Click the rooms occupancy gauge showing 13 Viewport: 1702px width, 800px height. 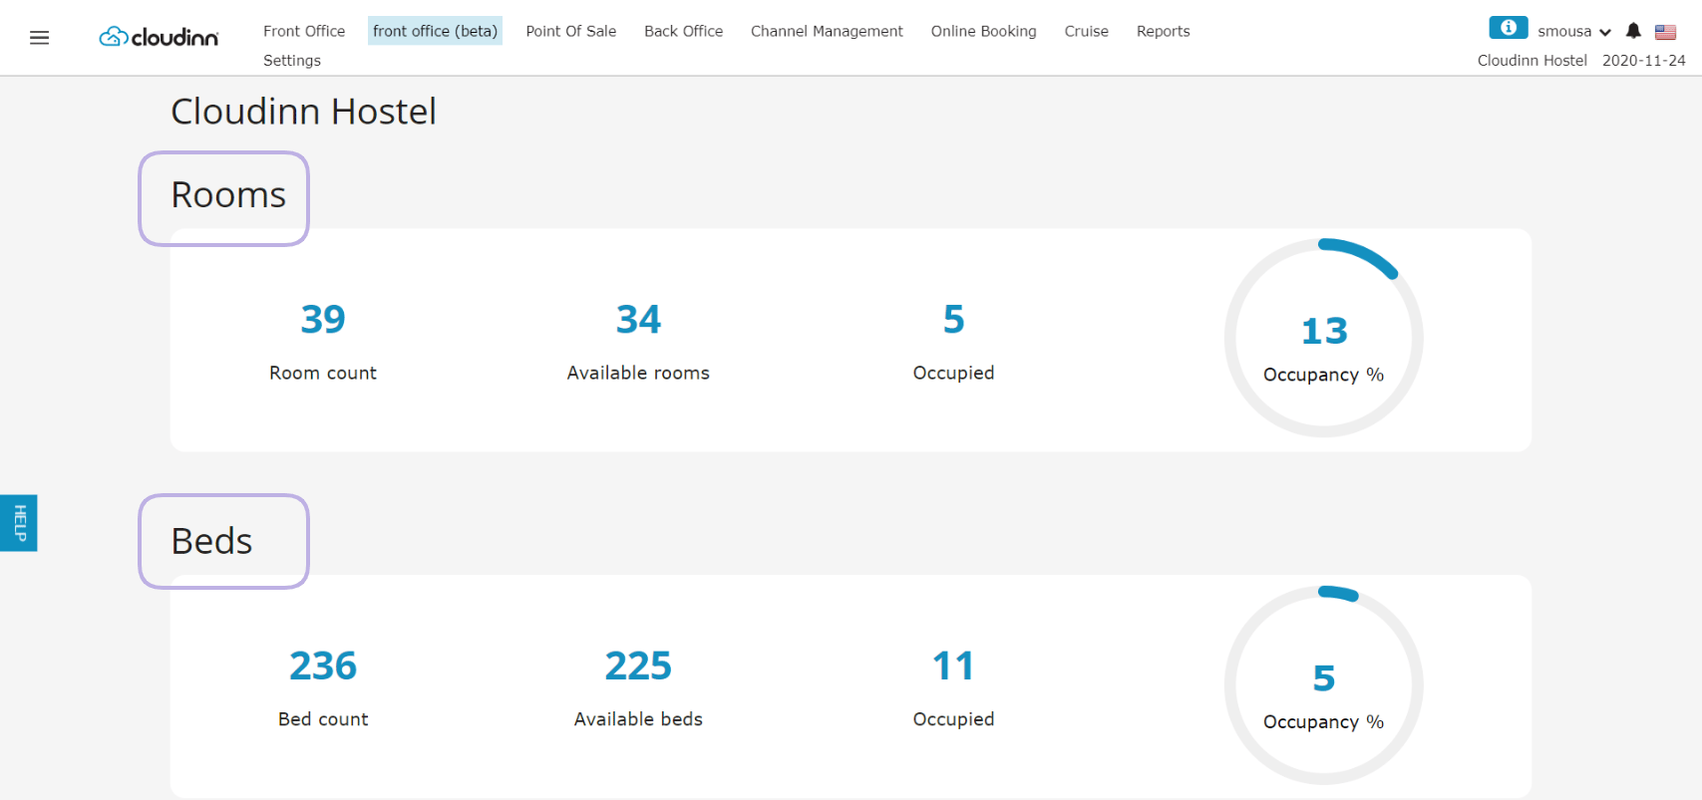point(1324,338)
